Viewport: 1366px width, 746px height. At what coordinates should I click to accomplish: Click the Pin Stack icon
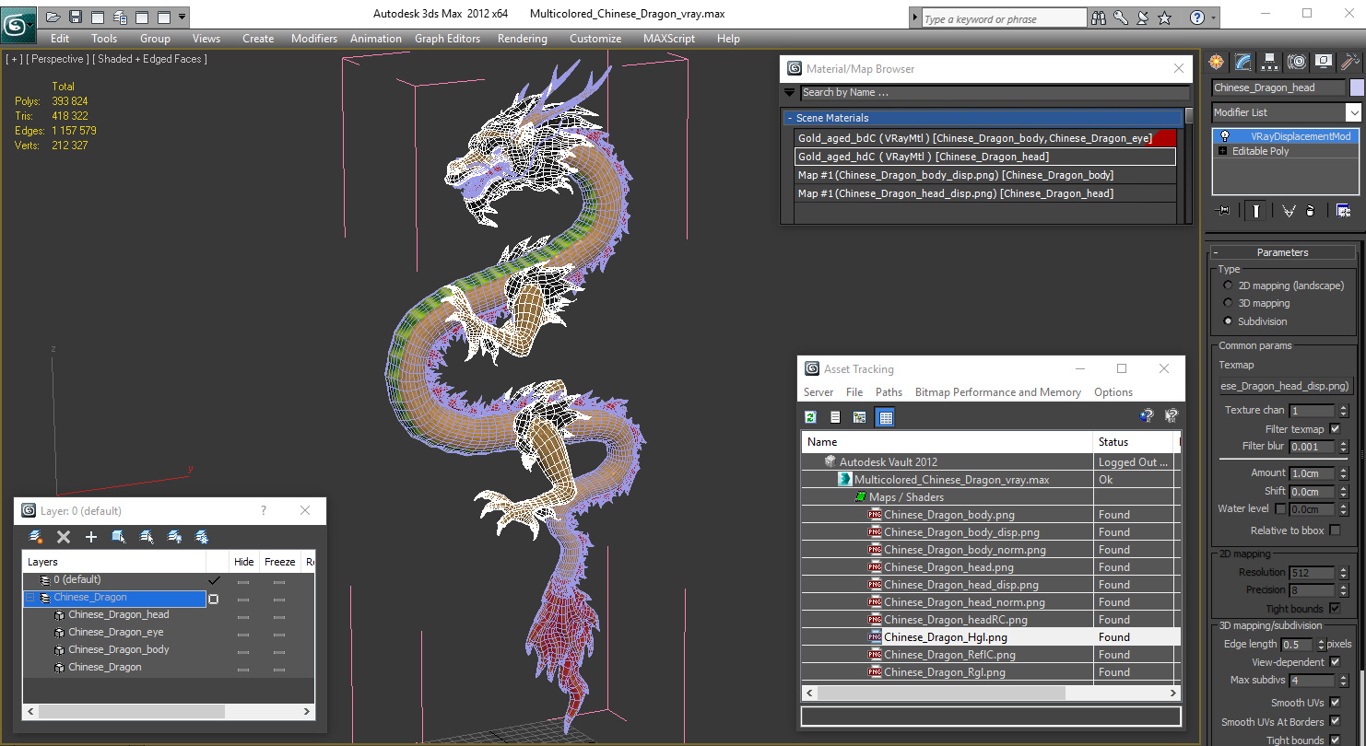(1224, 211)
